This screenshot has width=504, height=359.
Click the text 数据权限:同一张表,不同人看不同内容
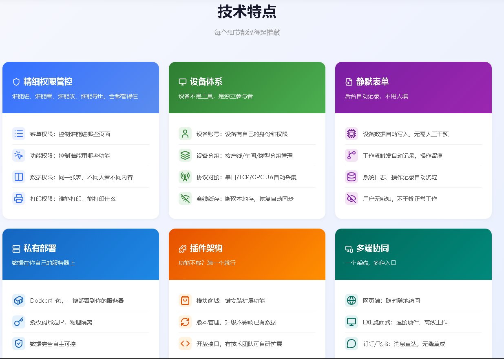click(x=82, y=177)
